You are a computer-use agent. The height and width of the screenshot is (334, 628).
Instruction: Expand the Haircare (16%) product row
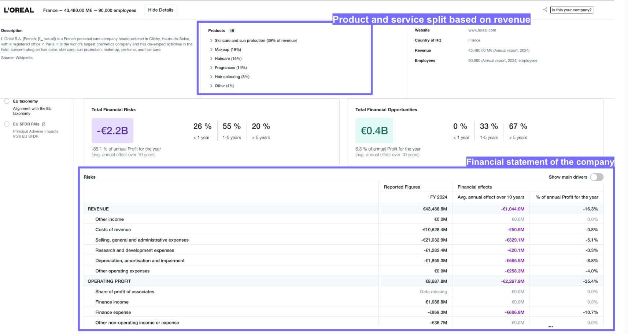point(211,59)
